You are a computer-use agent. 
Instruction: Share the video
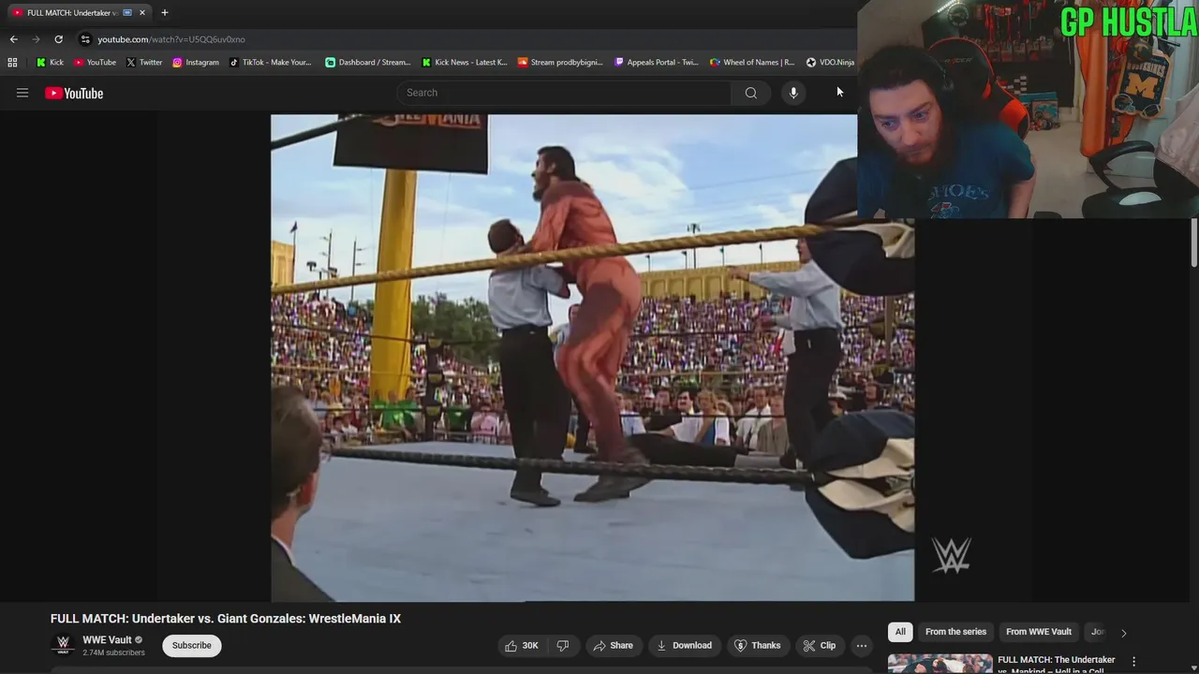click(x=612, y=645)
